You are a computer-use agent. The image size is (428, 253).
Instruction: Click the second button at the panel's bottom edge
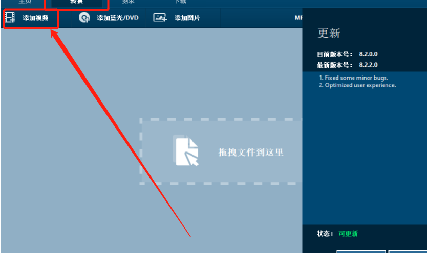tap(408, 251)
